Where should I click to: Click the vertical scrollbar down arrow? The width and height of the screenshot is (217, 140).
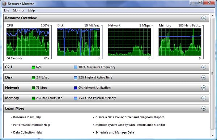point(213,135)
